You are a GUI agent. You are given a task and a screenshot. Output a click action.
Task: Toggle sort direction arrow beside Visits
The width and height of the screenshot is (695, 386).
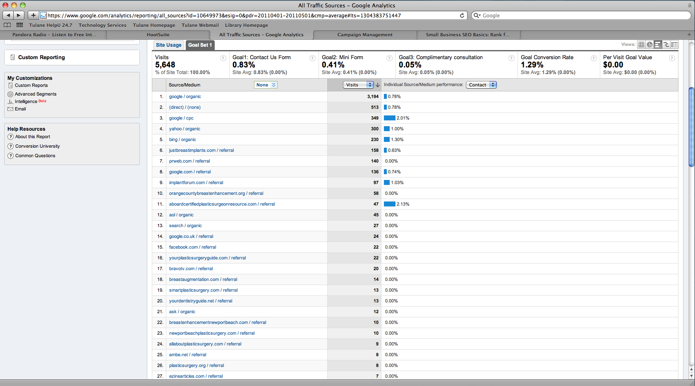(x=378, y=85)
